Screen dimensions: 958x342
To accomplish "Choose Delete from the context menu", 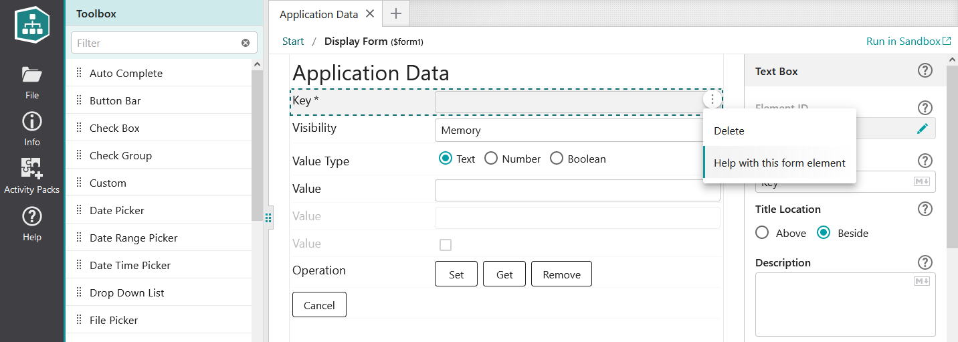I will [x=729, y=131].
